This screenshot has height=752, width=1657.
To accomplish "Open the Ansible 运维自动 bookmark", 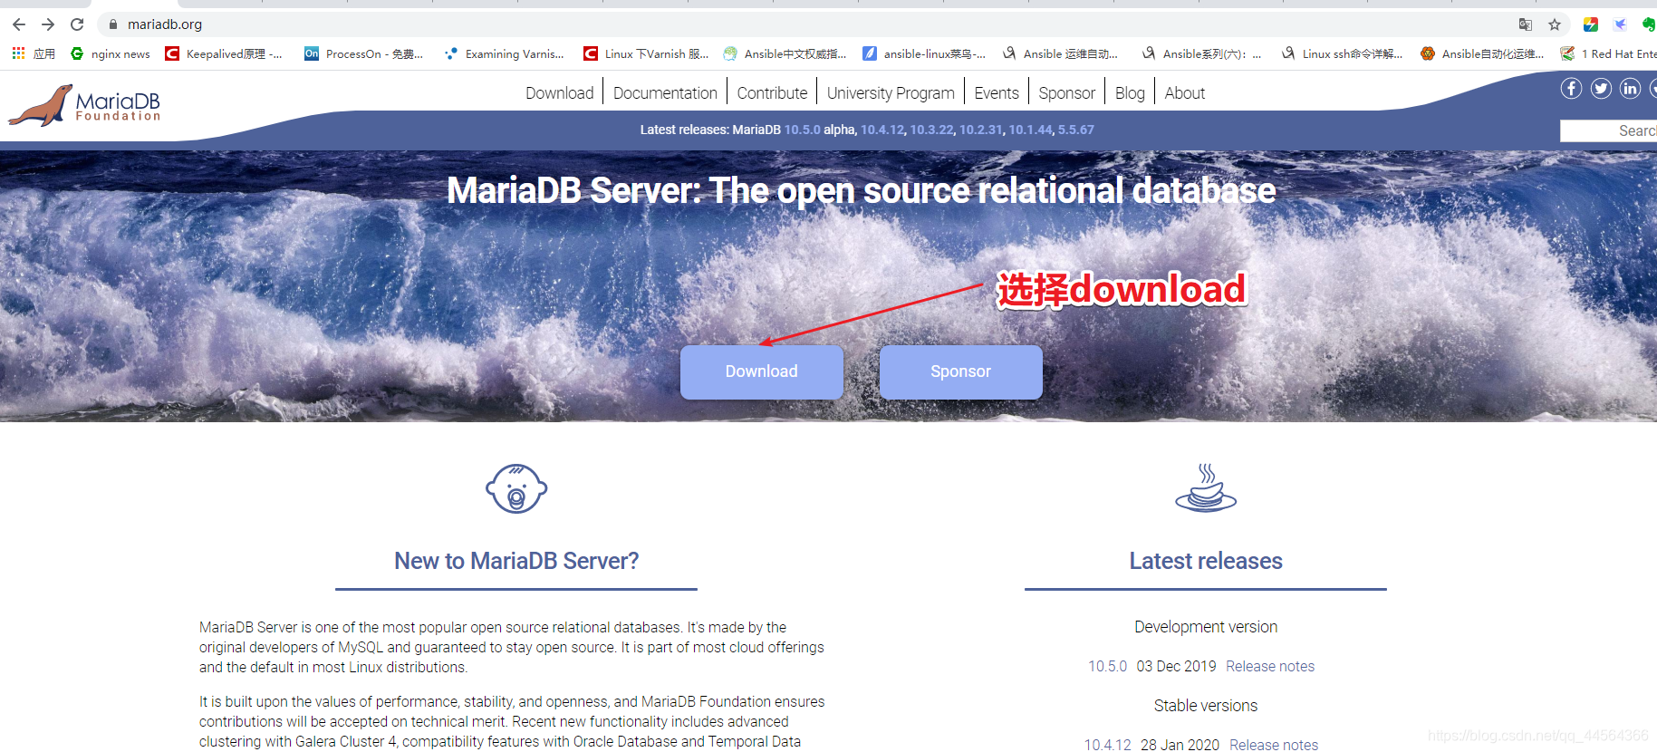I will pos(1060,53).
